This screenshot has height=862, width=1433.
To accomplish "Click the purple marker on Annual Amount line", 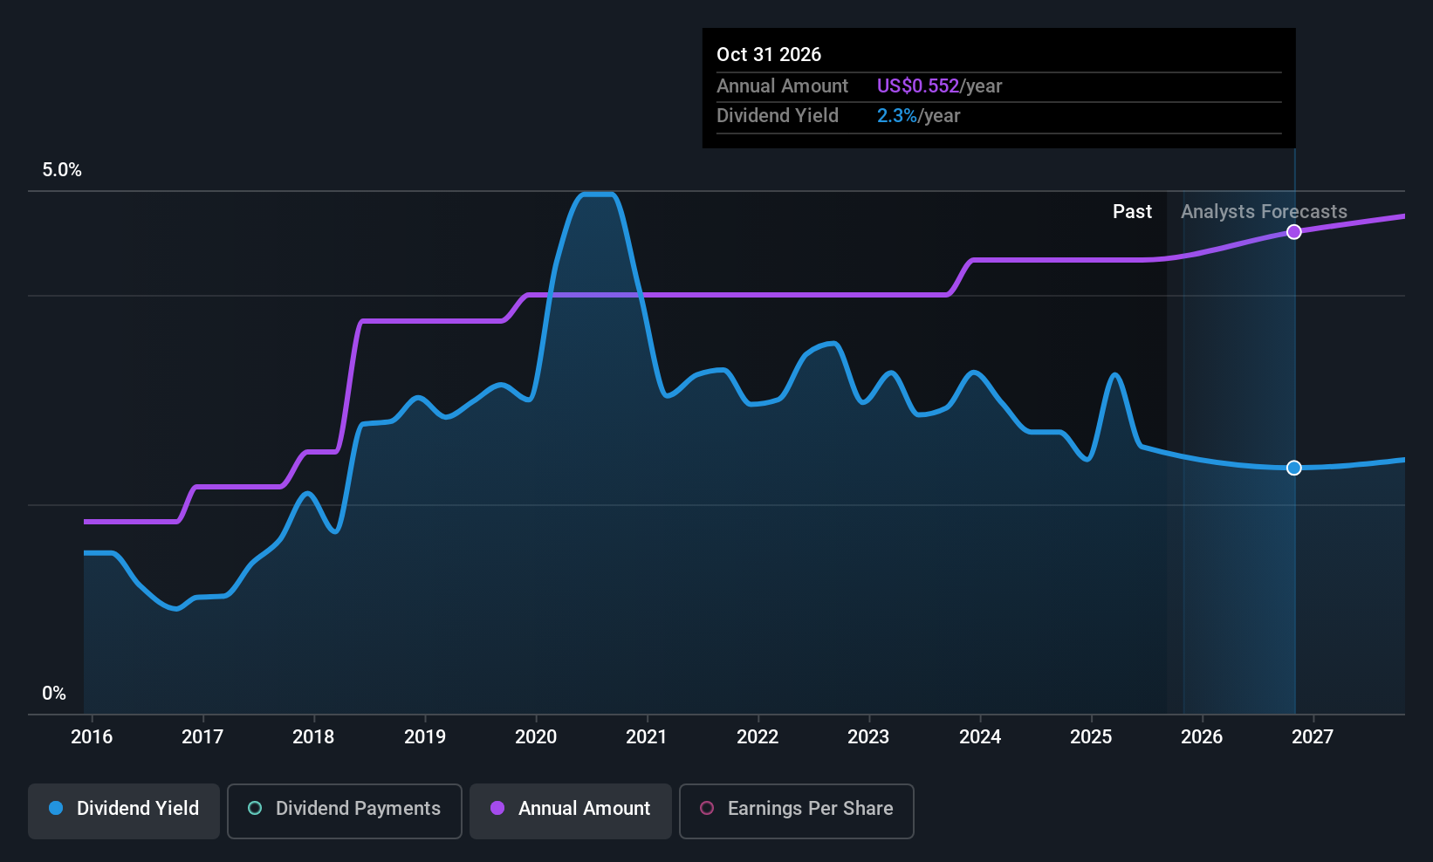I will (x=1294, y=232).
